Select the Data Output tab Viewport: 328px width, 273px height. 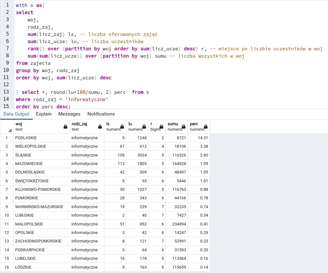click(16, 114)
